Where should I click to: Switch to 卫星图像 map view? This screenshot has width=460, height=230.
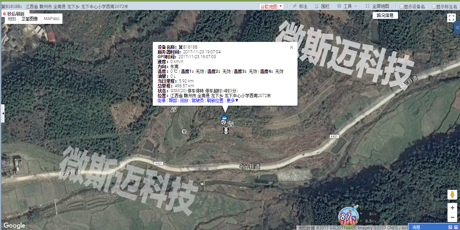point(30,19)
